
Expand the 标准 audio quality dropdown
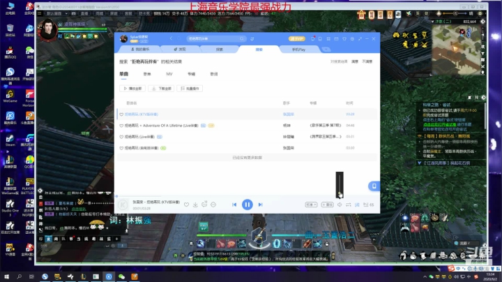(311, 205)
